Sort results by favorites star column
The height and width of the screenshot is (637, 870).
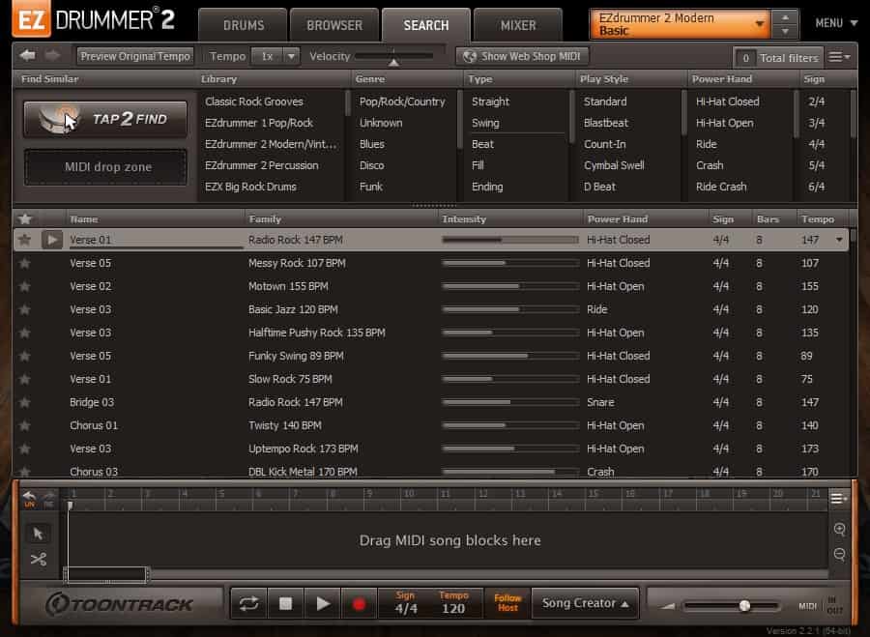click(x=24, y=218)
